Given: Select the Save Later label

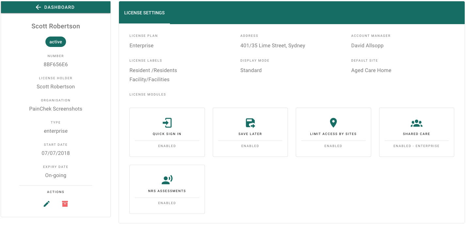Looking at the screenshot, I should point(250,134).
